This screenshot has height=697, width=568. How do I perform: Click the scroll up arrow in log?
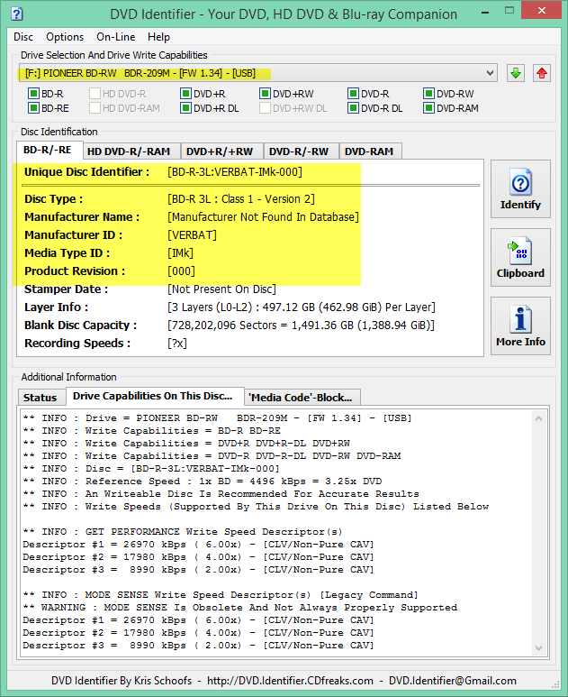(538, 418)
